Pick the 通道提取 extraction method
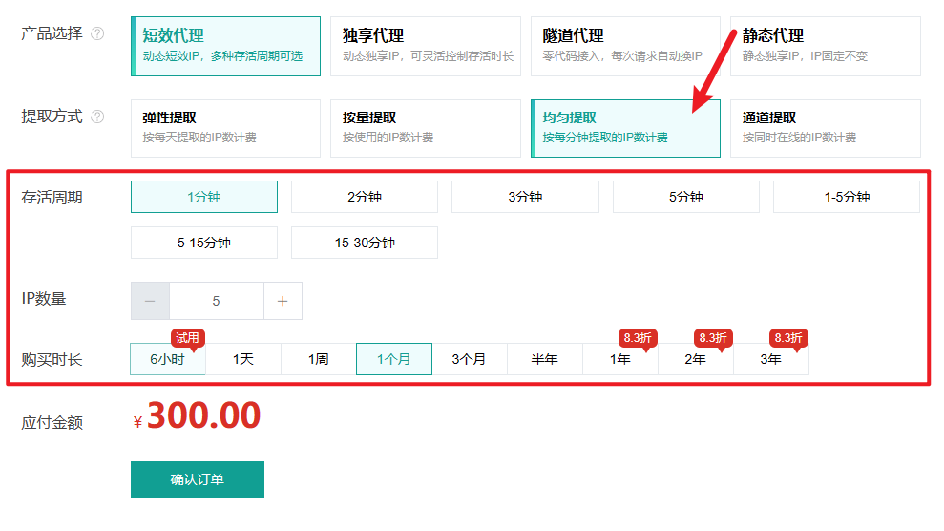 825,128
